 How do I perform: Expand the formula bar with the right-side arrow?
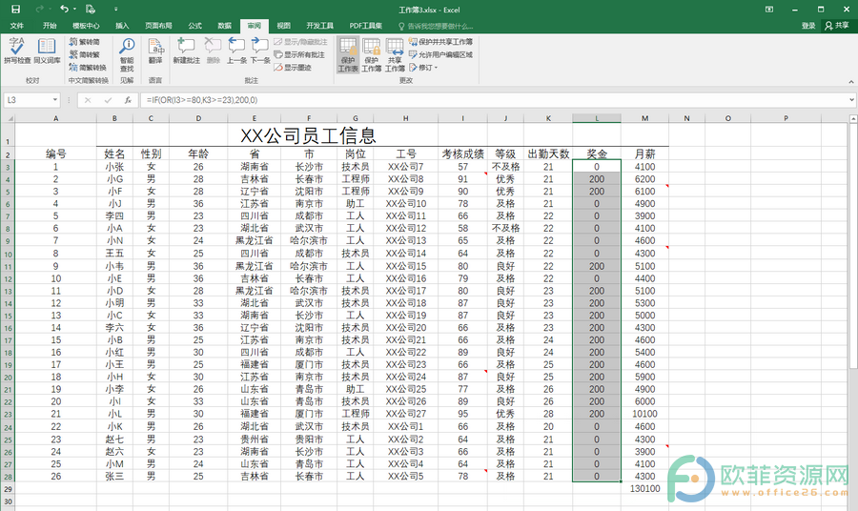pos(852,100)
